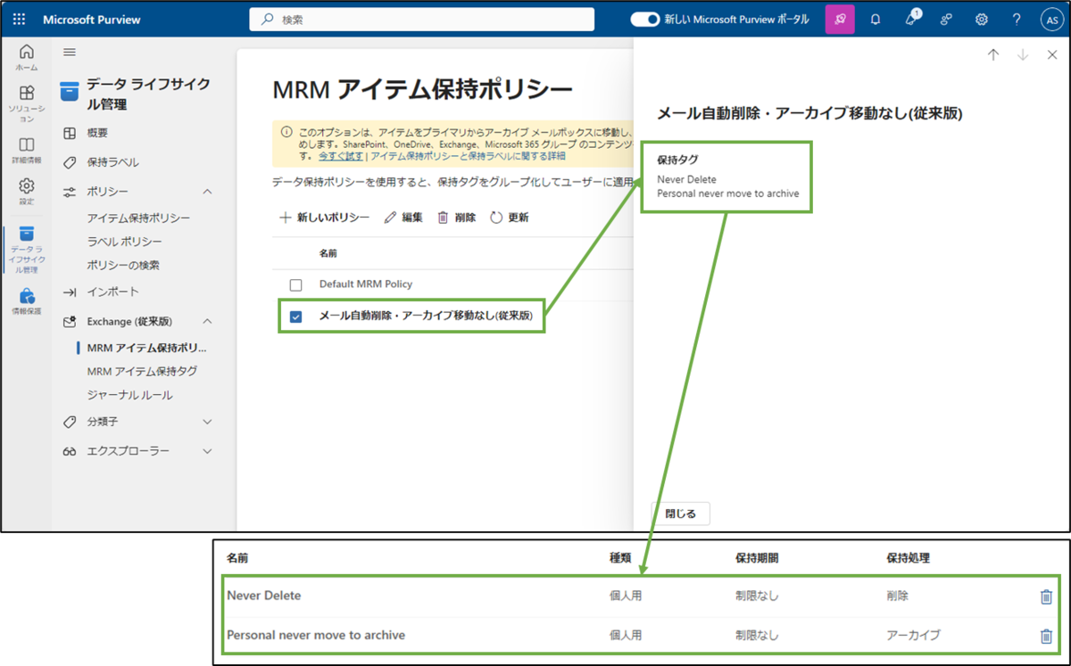
Task: Open 詳細情報 in left rail
Action: coord(27,151)
